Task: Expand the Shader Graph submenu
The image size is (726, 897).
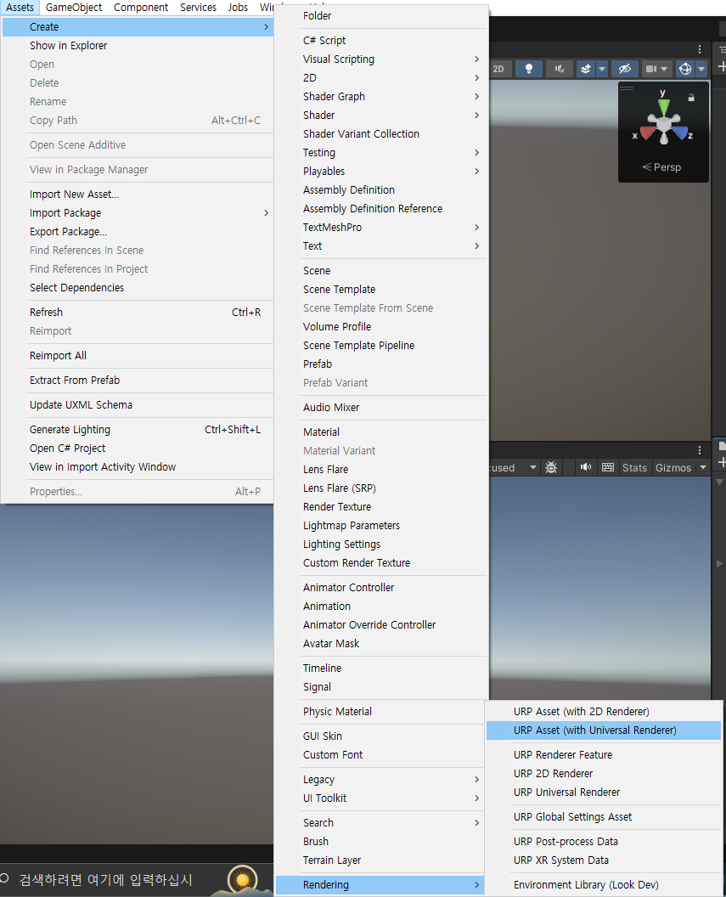Action: [381, 96]
